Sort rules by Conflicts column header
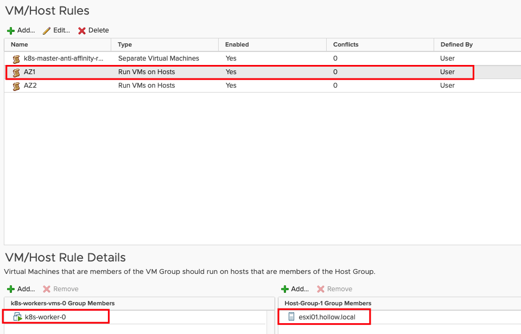 (346, 44)
